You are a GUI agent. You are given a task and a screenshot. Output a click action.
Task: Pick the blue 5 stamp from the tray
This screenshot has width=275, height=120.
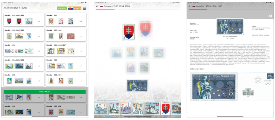100,109
